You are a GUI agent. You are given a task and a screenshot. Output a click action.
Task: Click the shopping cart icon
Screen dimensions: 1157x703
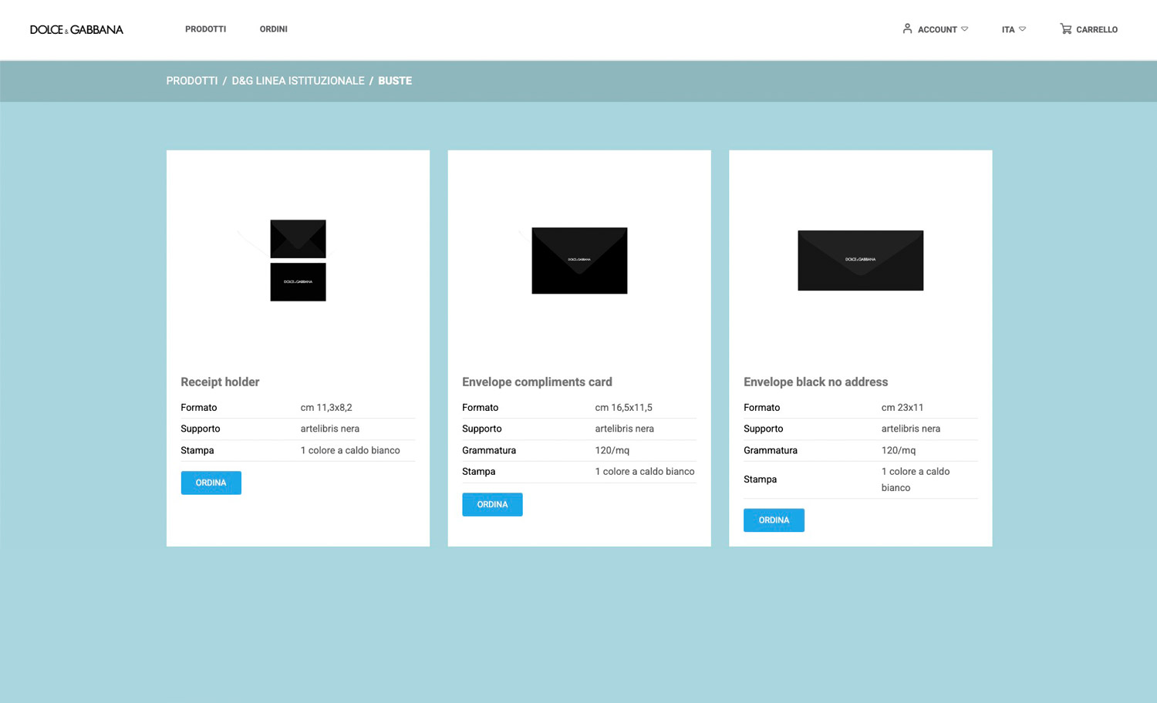pos(1065,29)
